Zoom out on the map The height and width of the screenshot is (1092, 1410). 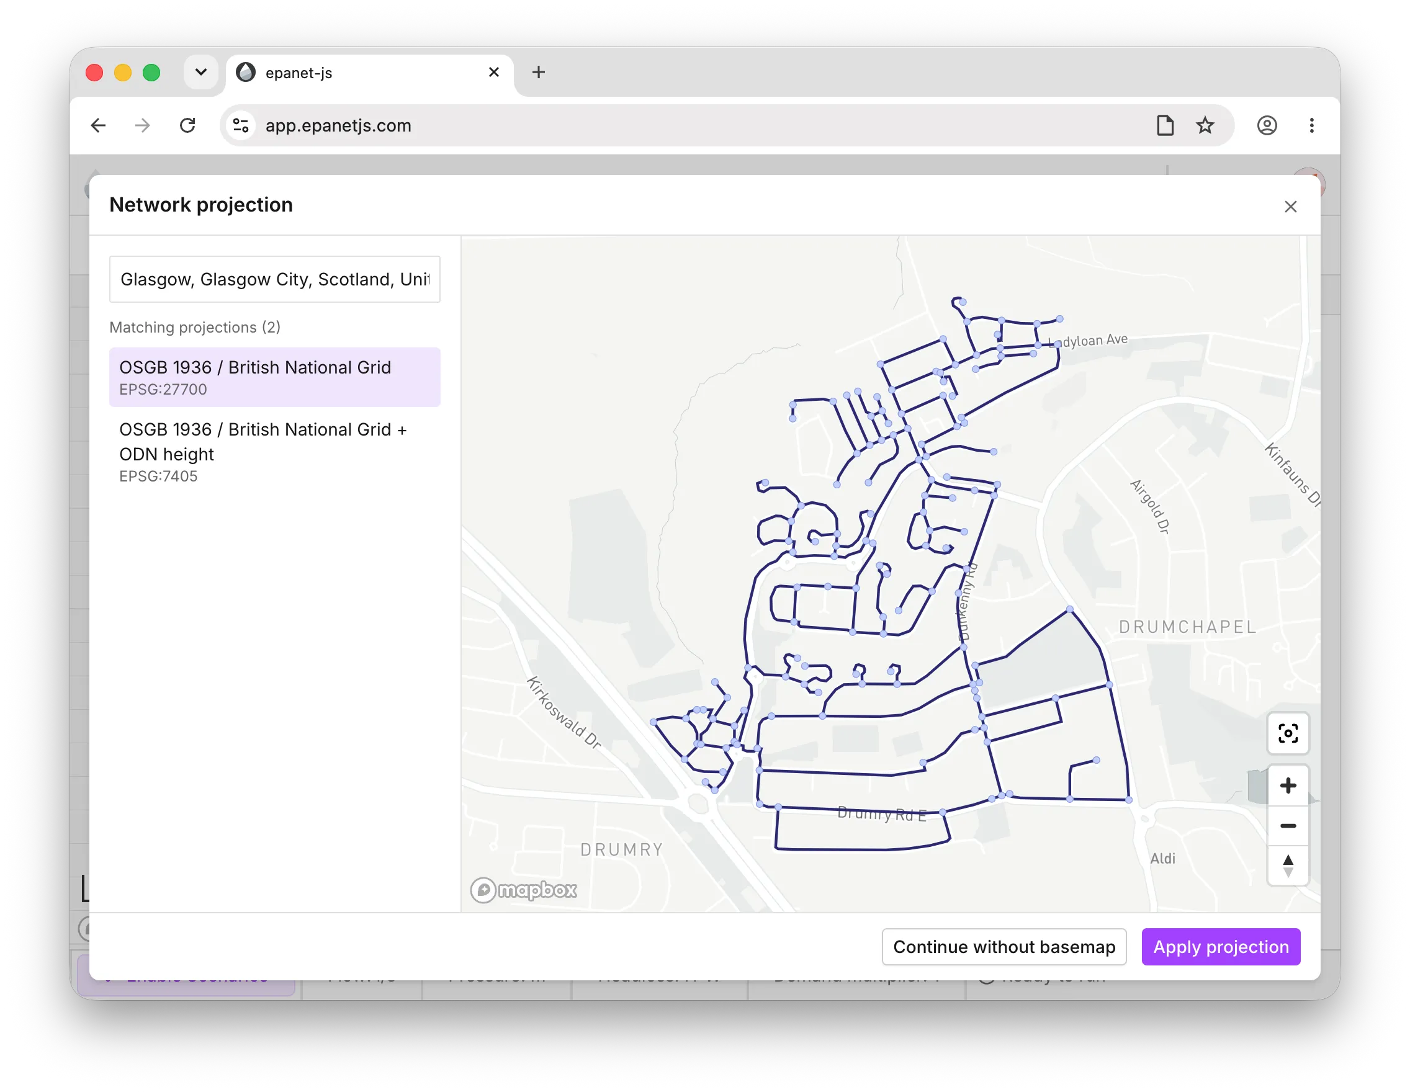tap(1287, 825)
